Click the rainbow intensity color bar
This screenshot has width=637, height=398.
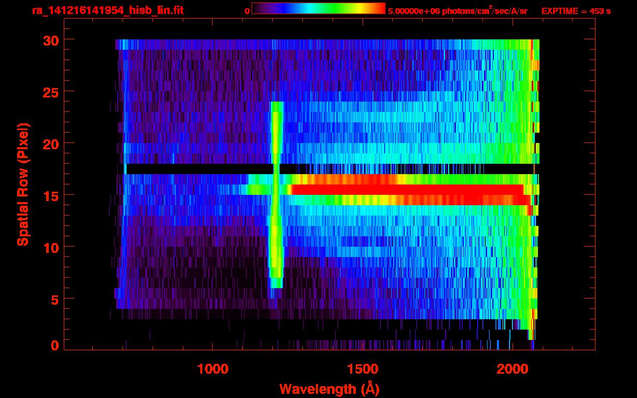[318, 8]
